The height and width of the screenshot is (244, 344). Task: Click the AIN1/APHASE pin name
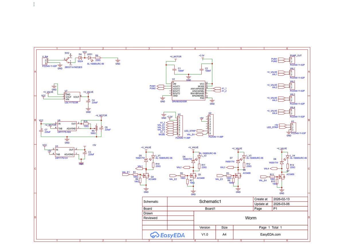click(x=198, y=89)
